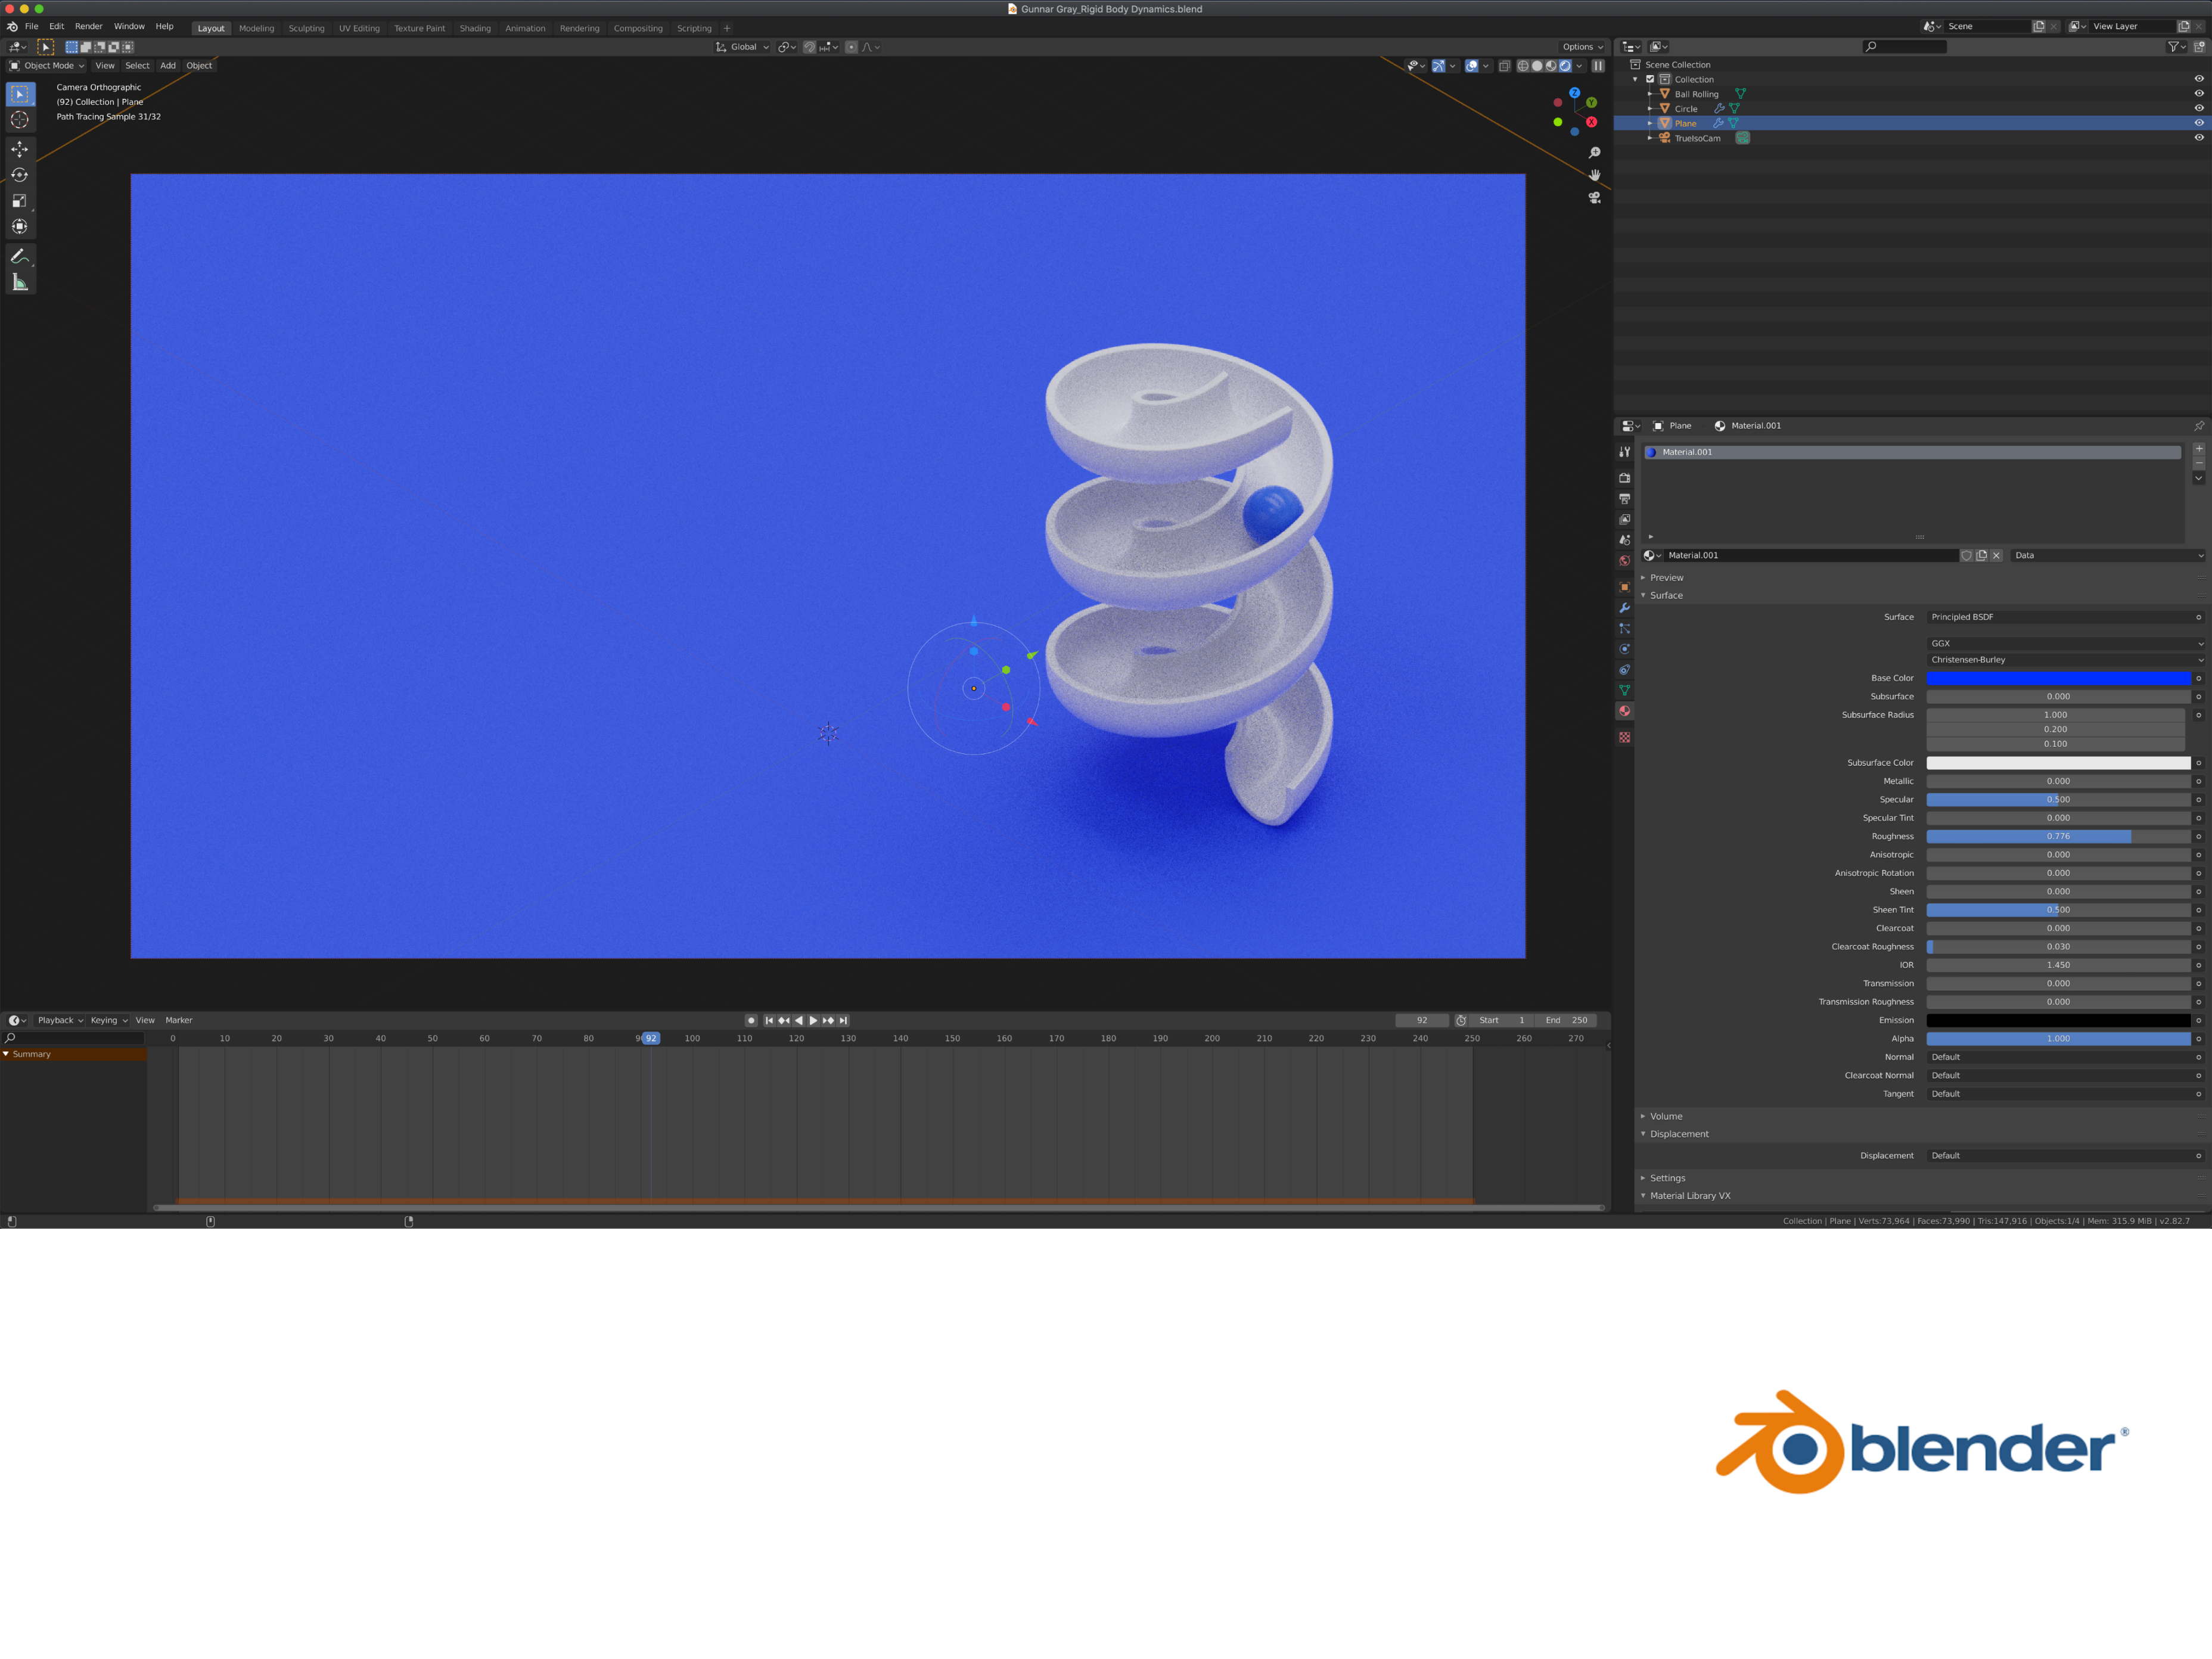Uncheck the Collection checkbox in outliner
2212x1659 pixels.
point(1650,79)
